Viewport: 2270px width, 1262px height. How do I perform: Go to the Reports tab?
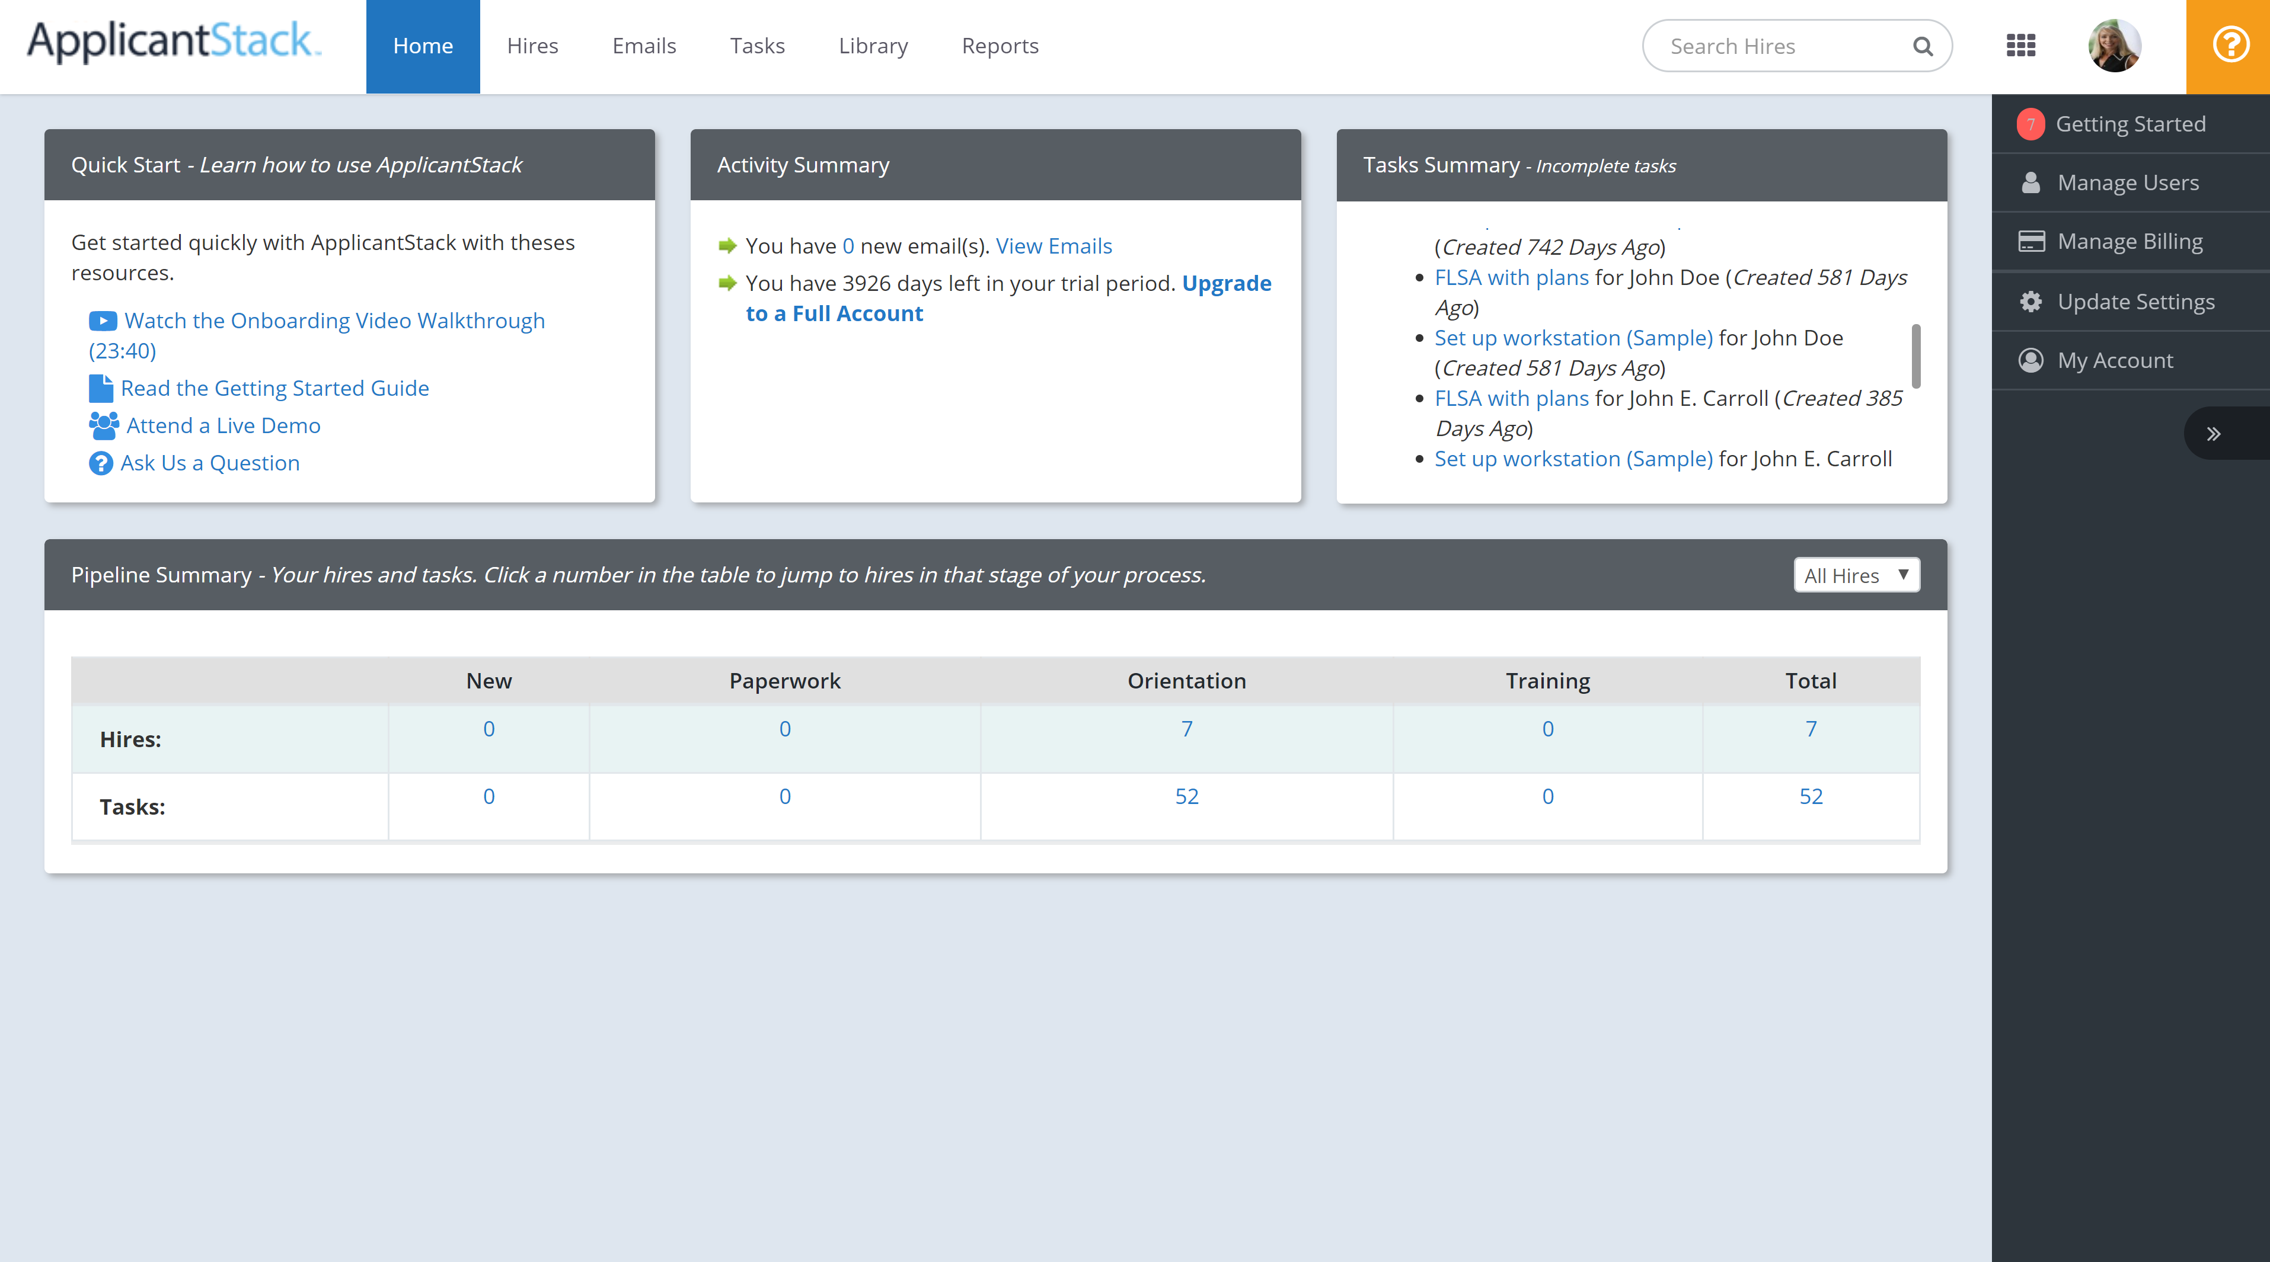click(1000, 46)
